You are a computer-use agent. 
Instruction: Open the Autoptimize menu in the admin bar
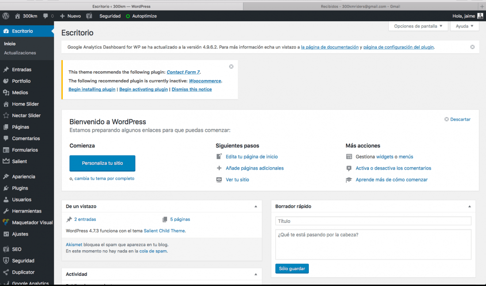141,16
